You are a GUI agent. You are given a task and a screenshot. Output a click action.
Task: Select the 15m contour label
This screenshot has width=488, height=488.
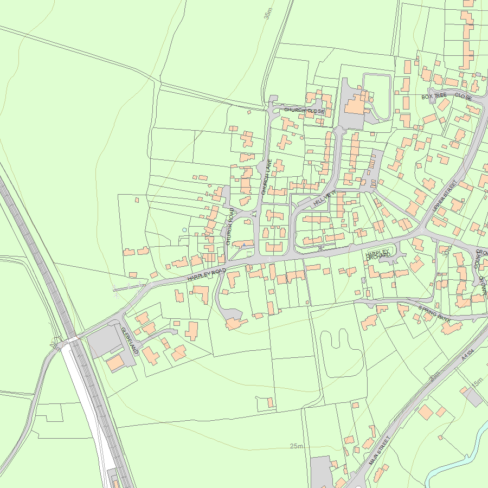[477, 382]
